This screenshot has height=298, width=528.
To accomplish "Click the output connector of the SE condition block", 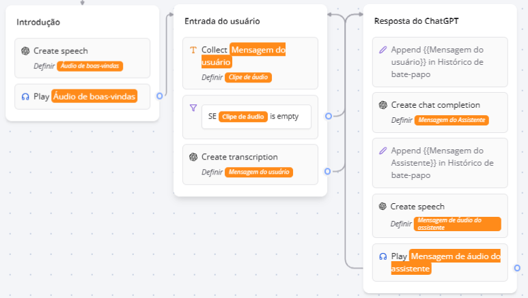I will (329, 117).
